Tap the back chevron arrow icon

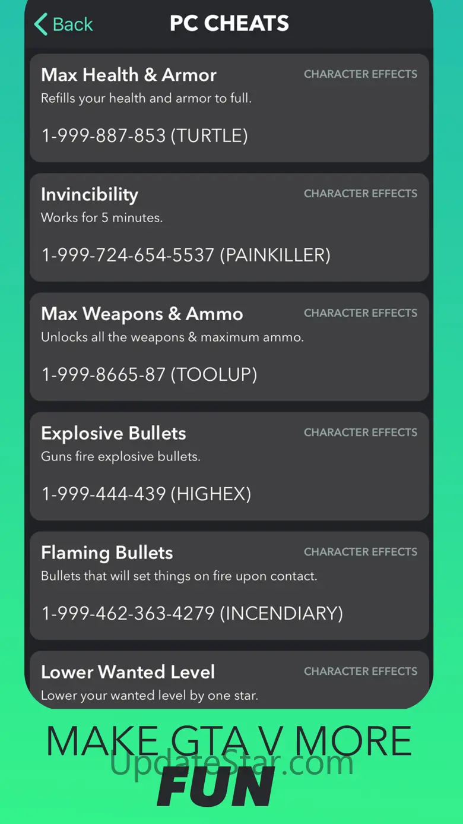coord(40,24)
